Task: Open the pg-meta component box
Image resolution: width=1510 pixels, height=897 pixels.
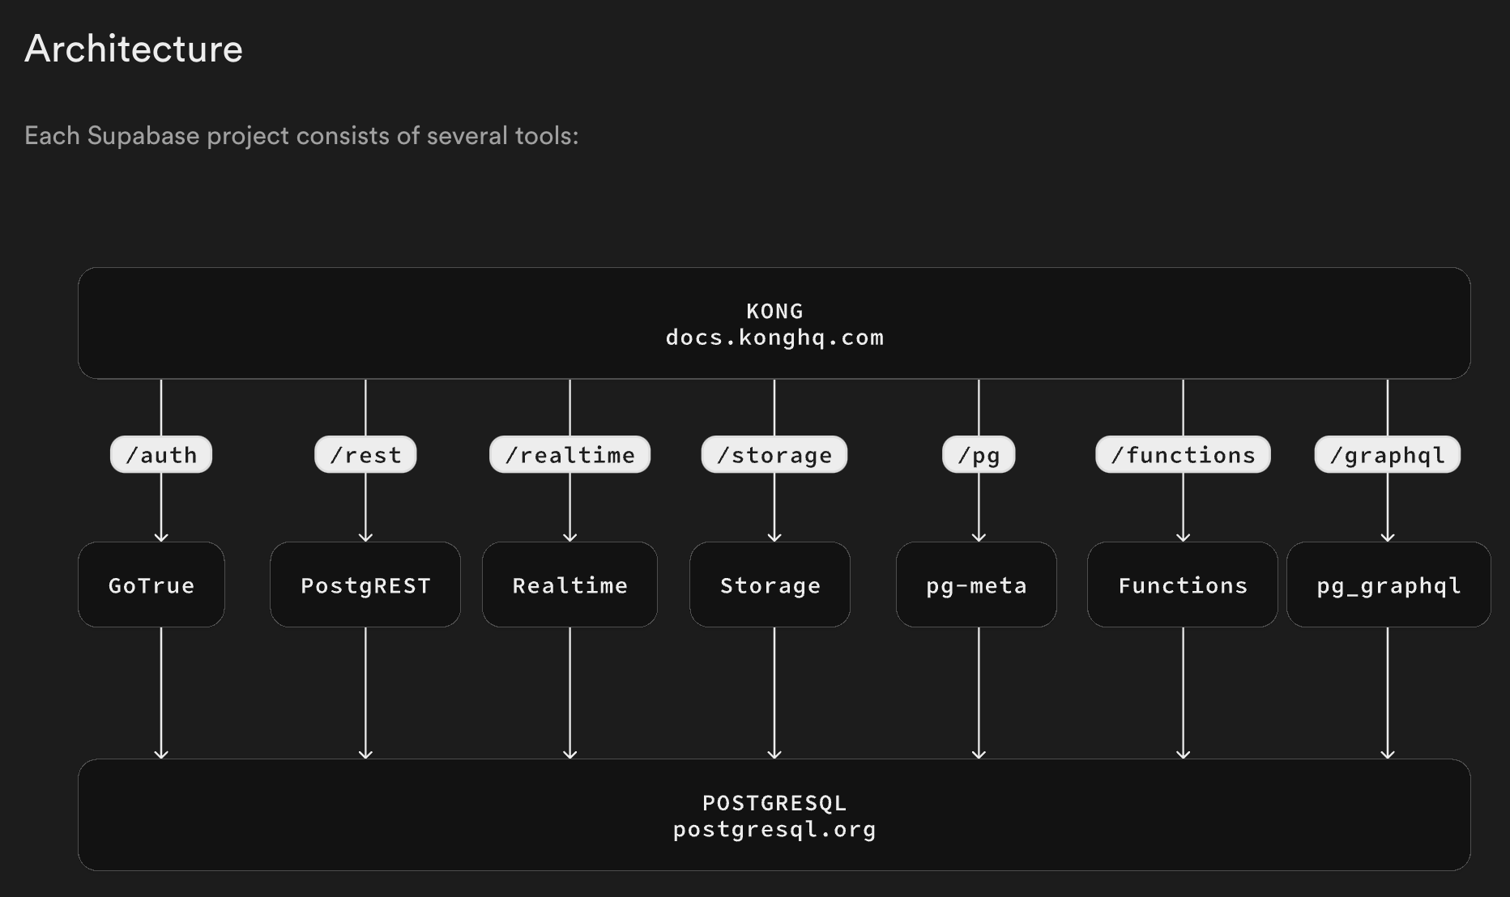Action: click(976, 585)
